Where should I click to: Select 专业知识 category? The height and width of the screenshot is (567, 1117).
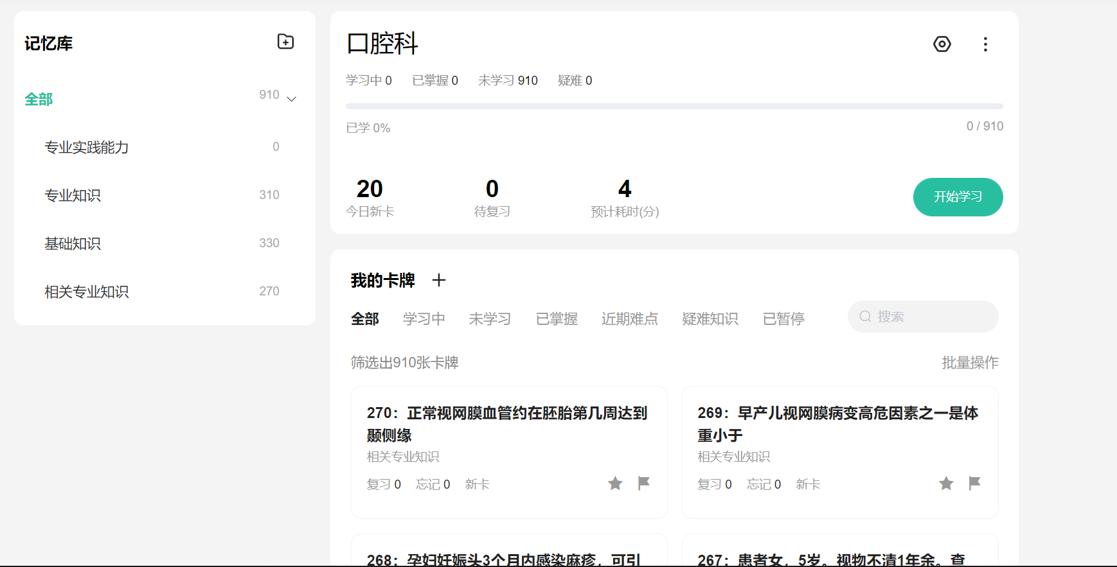(x=73, y=195)
